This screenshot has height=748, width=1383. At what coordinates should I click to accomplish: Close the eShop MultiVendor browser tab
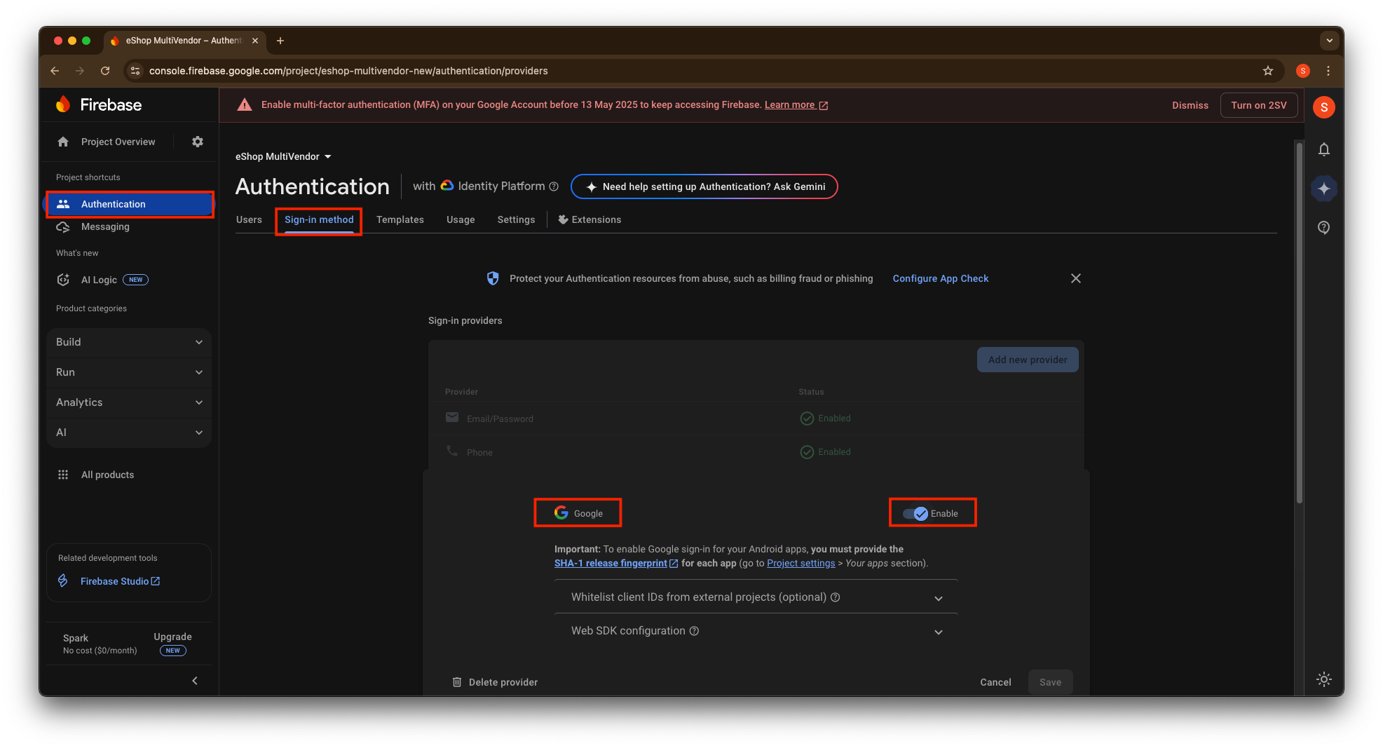255,41
